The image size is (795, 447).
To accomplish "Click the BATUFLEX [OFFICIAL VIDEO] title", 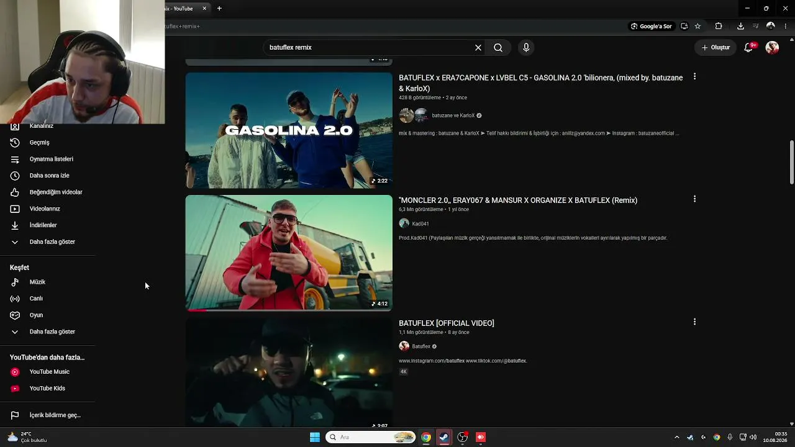I will coord(447,323).
